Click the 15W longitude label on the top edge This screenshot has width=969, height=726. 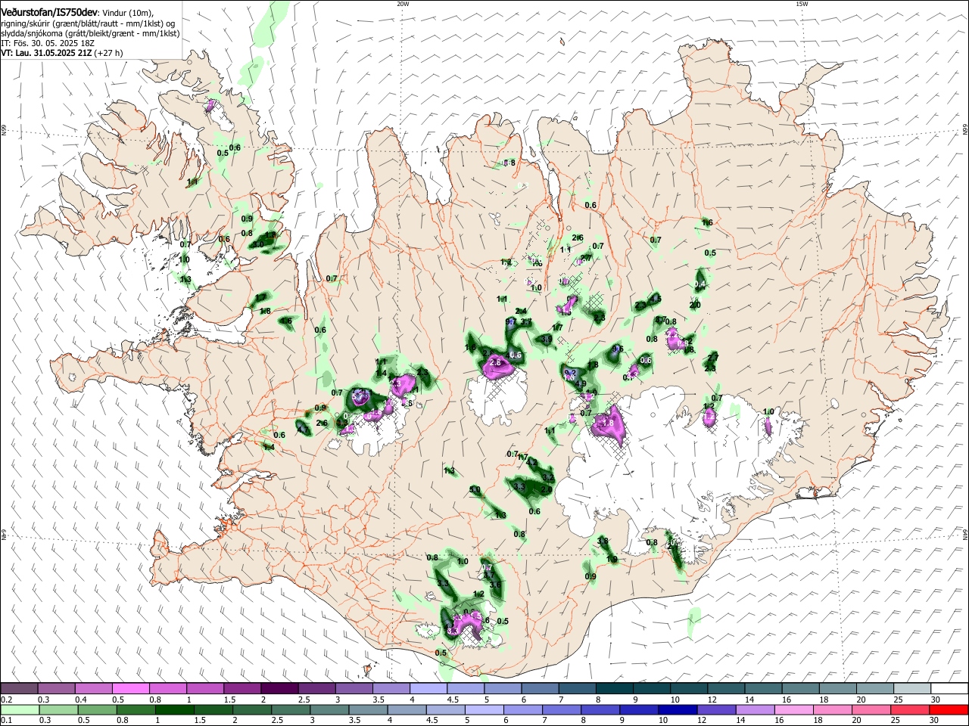(x=802, y=4)
